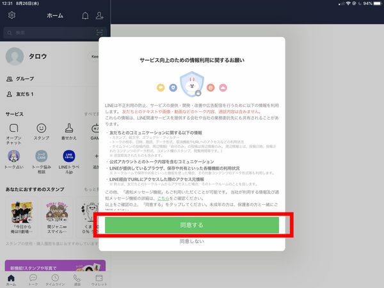Tap Keep button beside タロウ
Image resolution: width=384 pixels, height=288 pixels.
[94, 56]
